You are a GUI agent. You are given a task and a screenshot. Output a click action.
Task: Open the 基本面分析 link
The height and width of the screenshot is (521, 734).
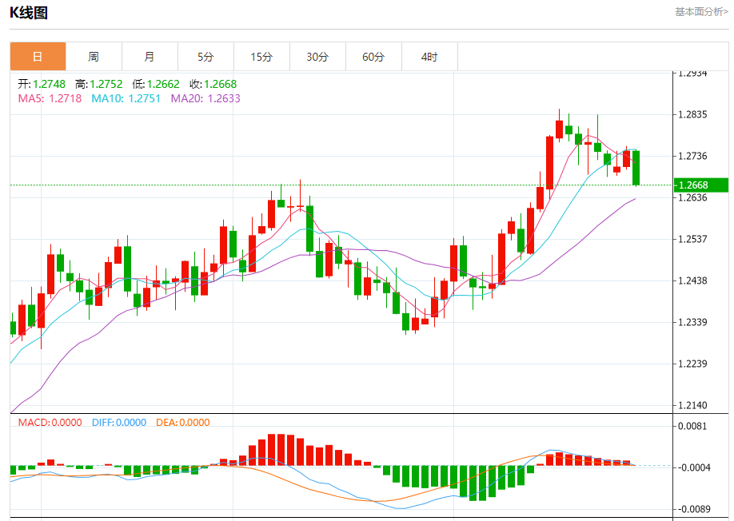701,12
